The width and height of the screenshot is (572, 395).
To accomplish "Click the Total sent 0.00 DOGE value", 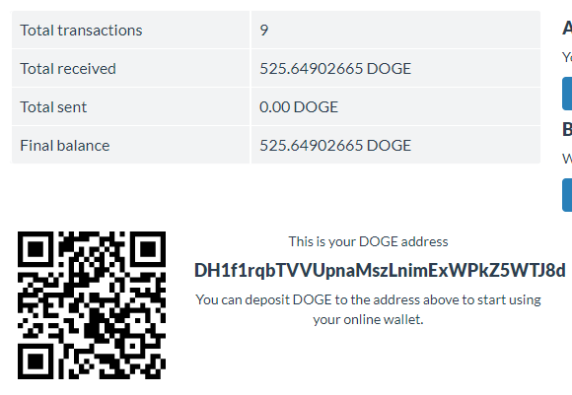I will tap(299, 107).
